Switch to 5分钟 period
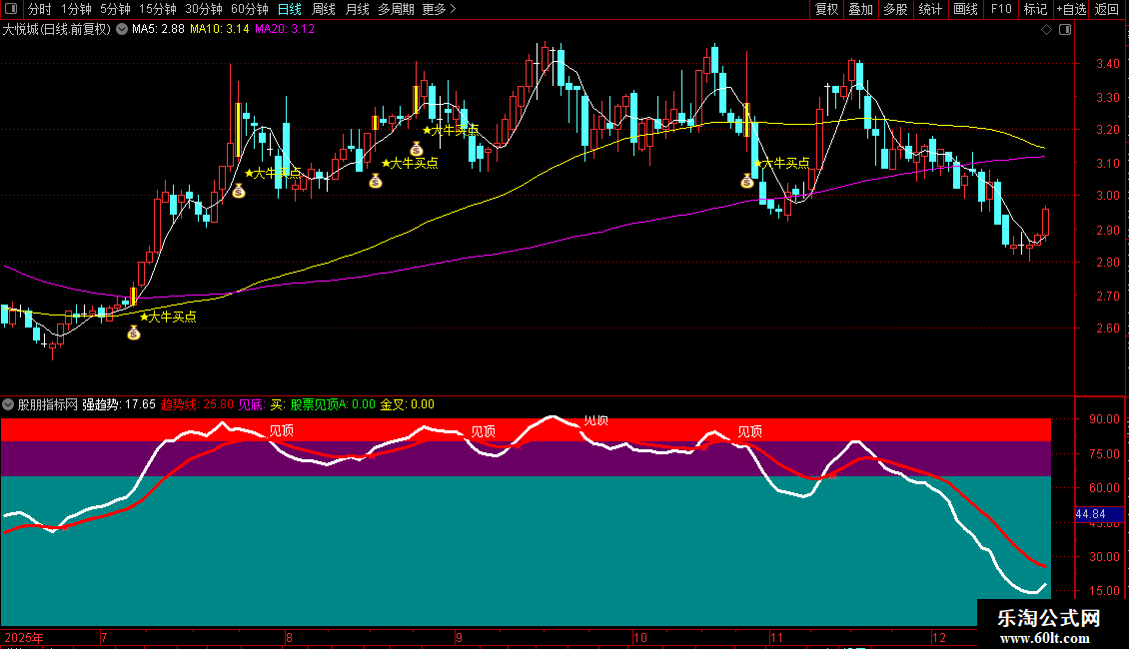The width and height of the screenshot is (1129, 649). click(x=115, y=9)
